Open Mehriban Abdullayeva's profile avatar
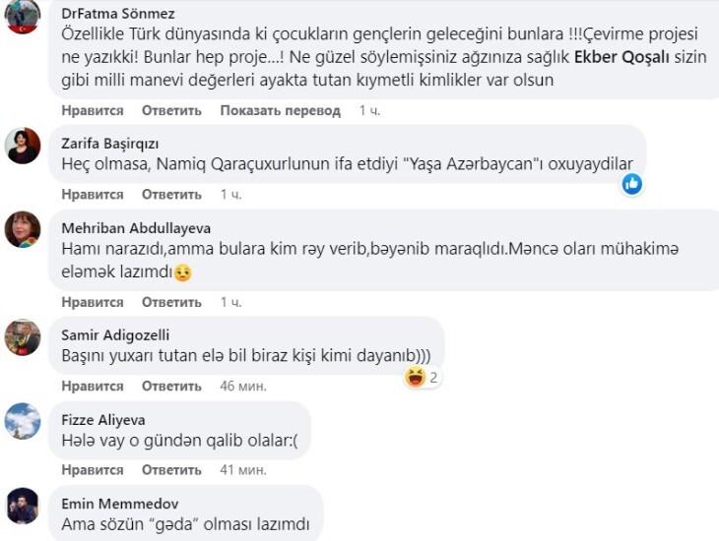The image size is (719, 541). click(x=23, y=230)
